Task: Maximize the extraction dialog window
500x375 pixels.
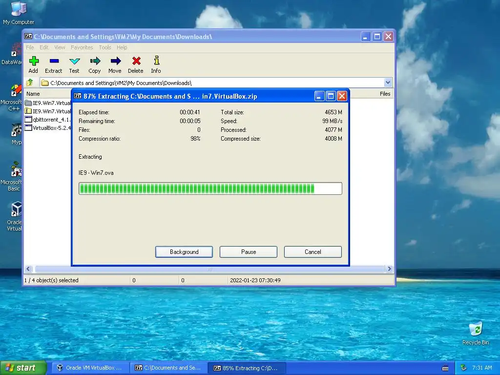Action: (x=331, y=96)
